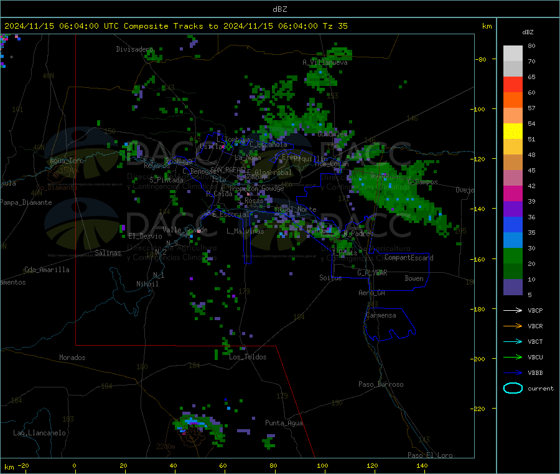560x474 pixels.
Task: Click the 'Salinas' map label
Action: point(108,253)
